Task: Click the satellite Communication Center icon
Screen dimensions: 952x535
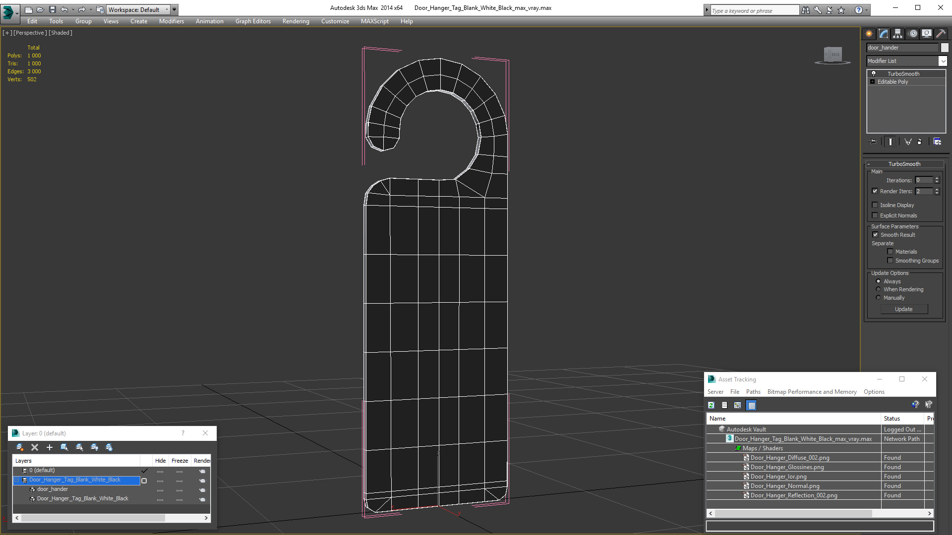Action: 830,10
